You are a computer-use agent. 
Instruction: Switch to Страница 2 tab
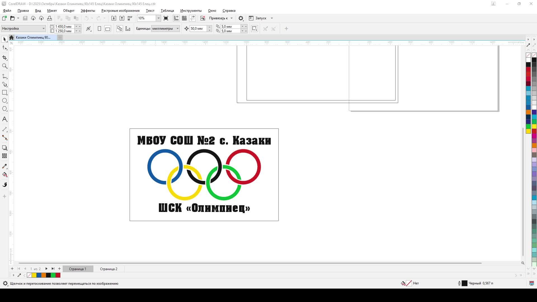click(109, 269)
